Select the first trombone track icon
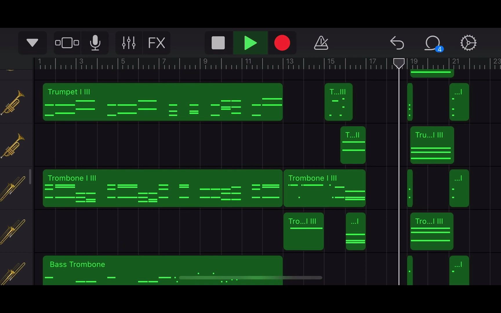Screen dimensions: 501x313 13,188
